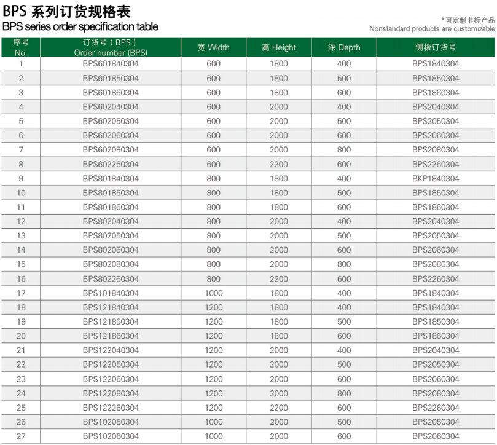497x445 pixels.
Task: Click height value 2200 in row 8
Action: coord(279,164)
